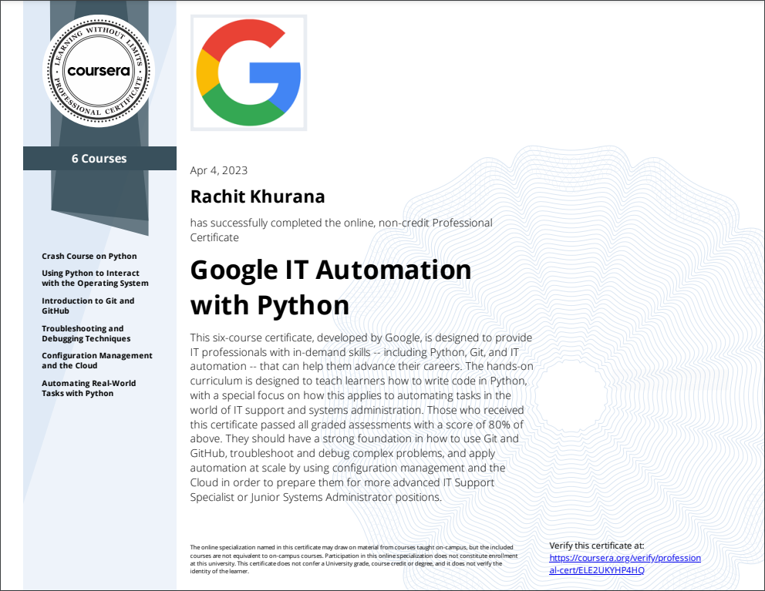Image resolution: width=765 pixels, height=591 pixels.
Task: Click the Google IT Automation with Python title
Action: [x=330, y=287]
